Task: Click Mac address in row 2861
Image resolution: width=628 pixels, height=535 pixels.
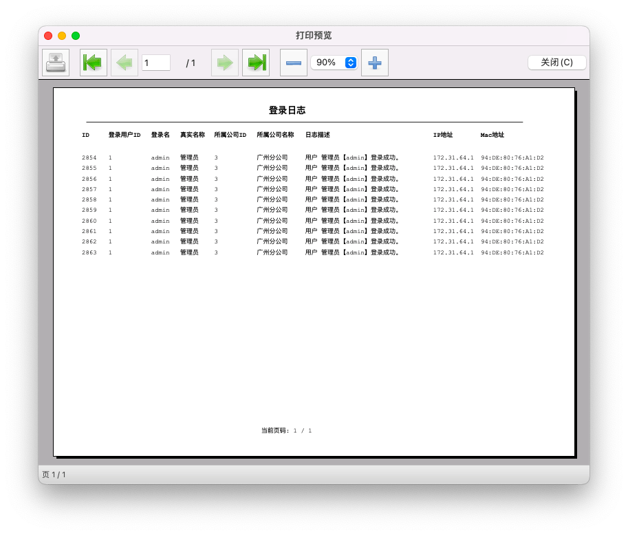Action: coord(512,232)
